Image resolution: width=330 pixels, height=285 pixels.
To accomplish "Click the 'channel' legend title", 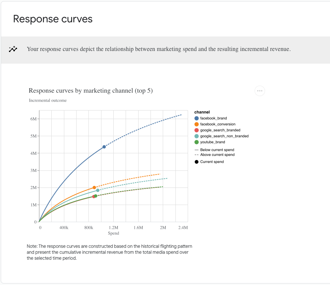I will 202,112.
